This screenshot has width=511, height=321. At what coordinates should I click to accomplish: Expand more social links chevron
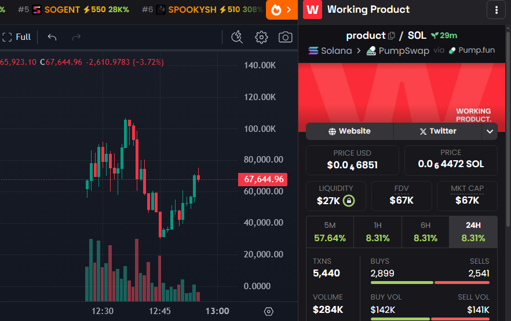[x=490, y=131]
